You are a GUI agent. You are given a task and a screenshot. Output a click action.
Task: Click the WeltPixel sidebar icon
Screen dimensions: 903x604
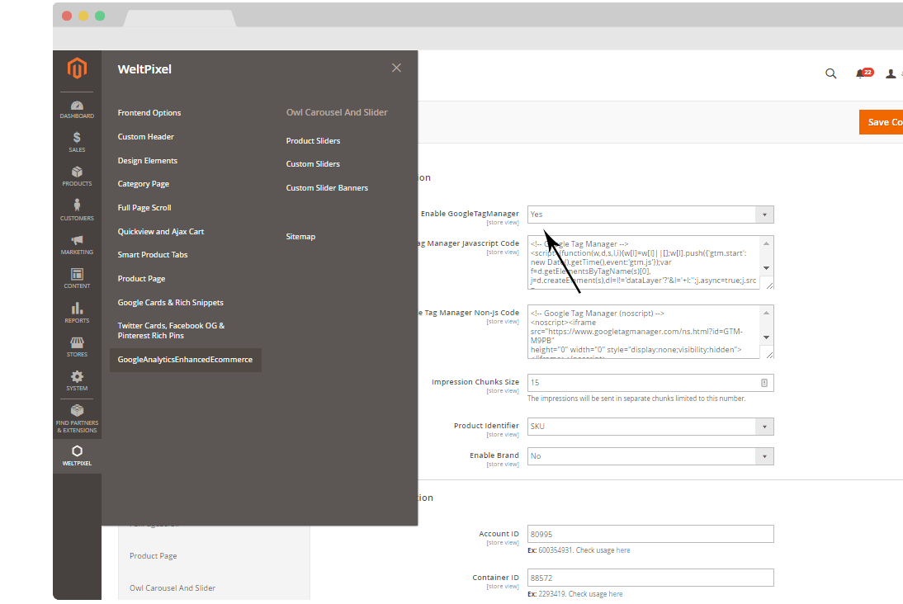click(x=77, y=455)
